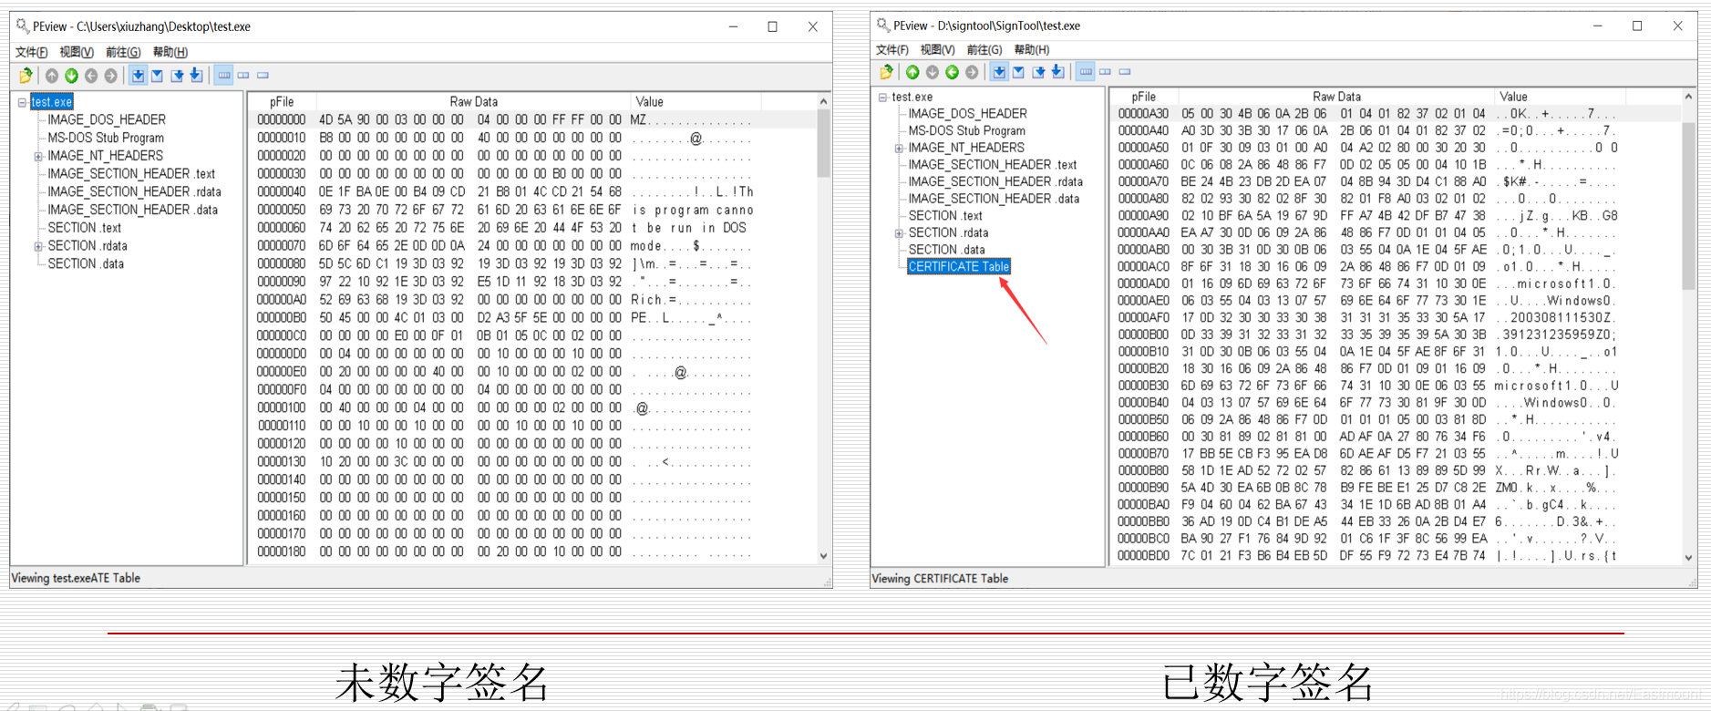The width and height of the screenshot is (1711, 711).
Task: Select word grouping icon in right window toolbar
Action: [x=1105, y=72]
